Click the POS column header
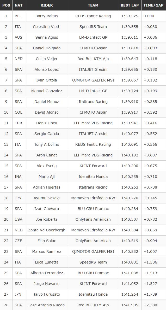166x310 pixels. (6, 5)
